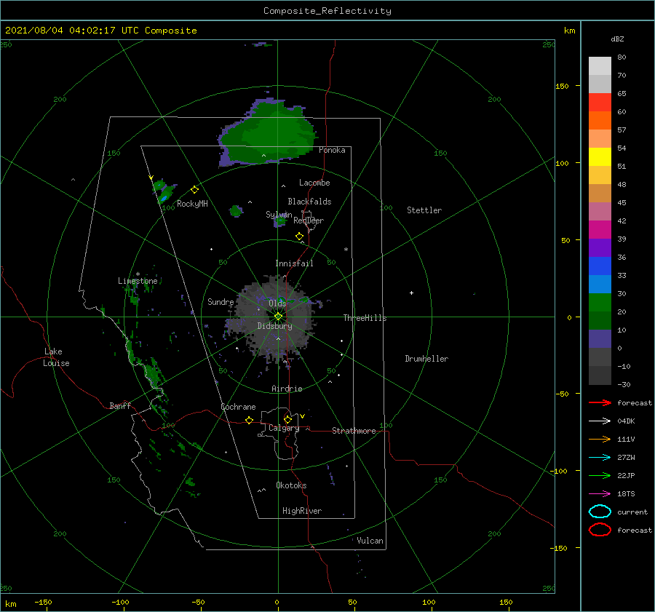
Task: Click the Didsbury label
Action: pyautogui.click(x=274, y=326)
